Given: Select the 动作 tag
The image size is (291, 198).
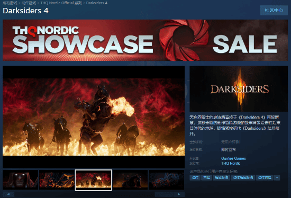Looking at the screenshot, I should 195,177.
